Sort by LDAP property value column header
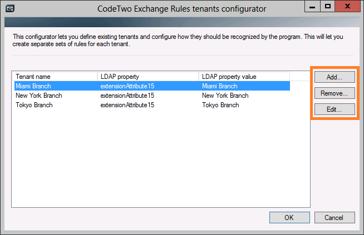The height and width of the screenshot is (235, 364). tap(244, 77)
